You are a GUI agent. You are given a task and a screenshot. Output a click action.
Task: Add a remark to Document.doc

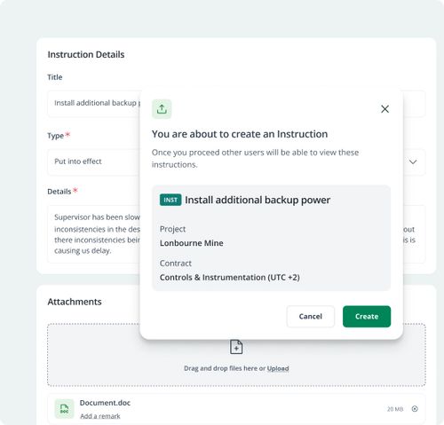click(100, 416)
